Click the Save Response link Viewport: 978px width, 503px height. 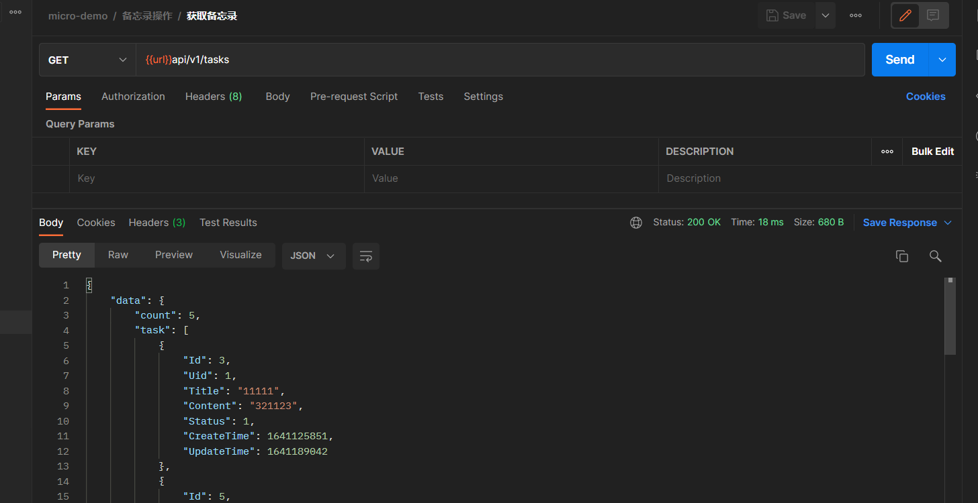[x=899, y=223]
